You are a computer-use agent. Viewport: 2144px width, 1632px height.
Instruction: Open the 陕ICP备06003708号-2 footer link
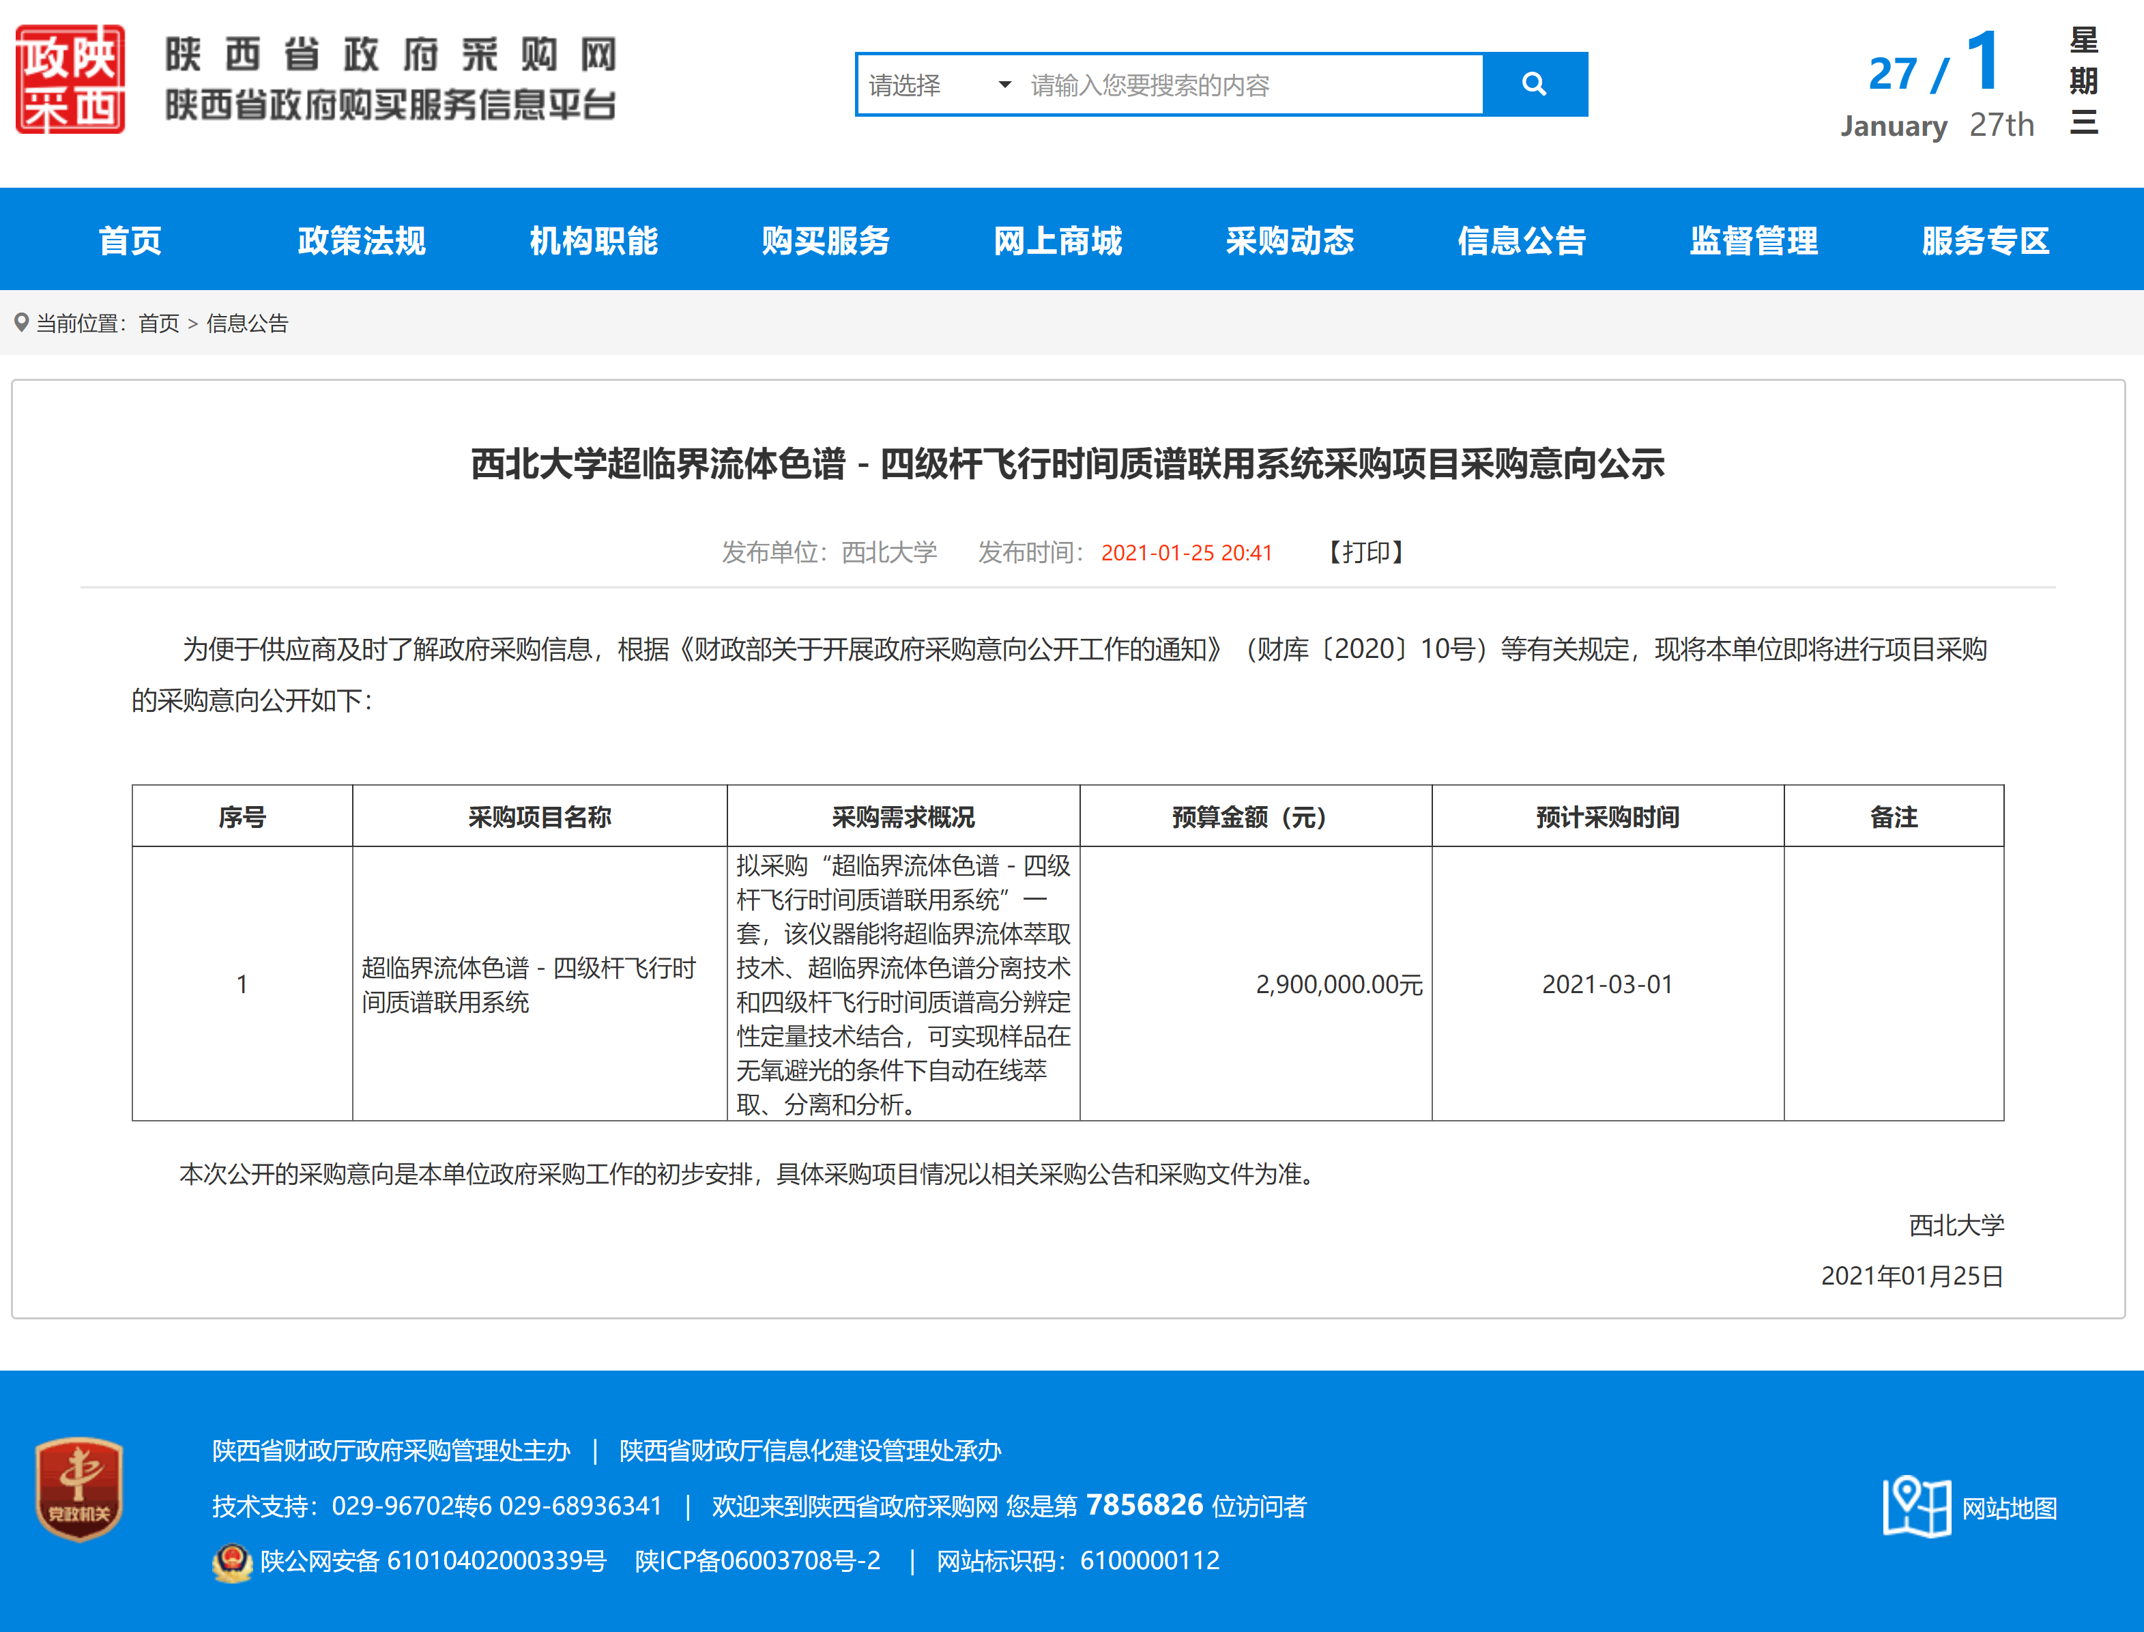757,1561
